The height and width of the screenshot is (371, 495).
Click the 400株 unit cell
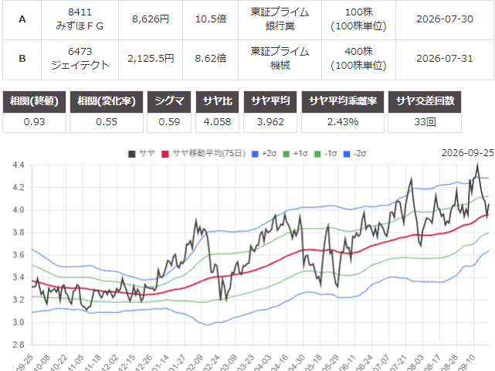pyautogui.click(x=358, y=59)
